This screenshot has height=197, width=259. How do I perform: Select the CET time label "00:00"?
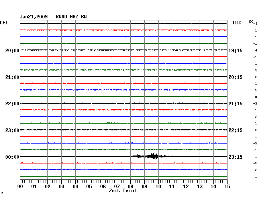(x=12, y=157)
